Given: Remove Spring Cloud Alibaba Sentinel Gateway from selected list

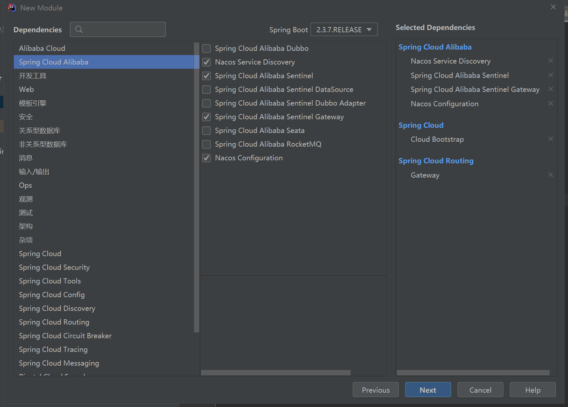Looking at the screenshot, I should pos(551,89).
